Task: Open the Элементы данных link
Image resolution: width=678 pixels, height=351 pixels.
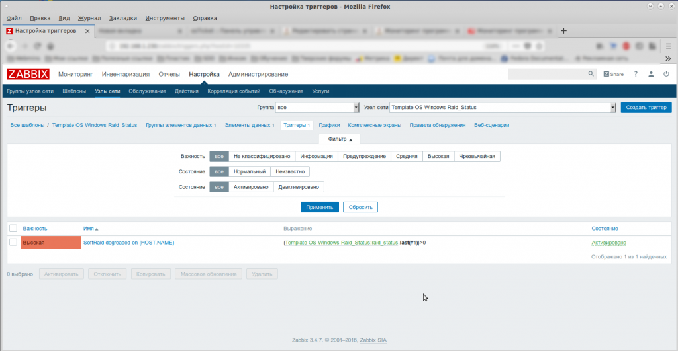Action: coord(248,125)
